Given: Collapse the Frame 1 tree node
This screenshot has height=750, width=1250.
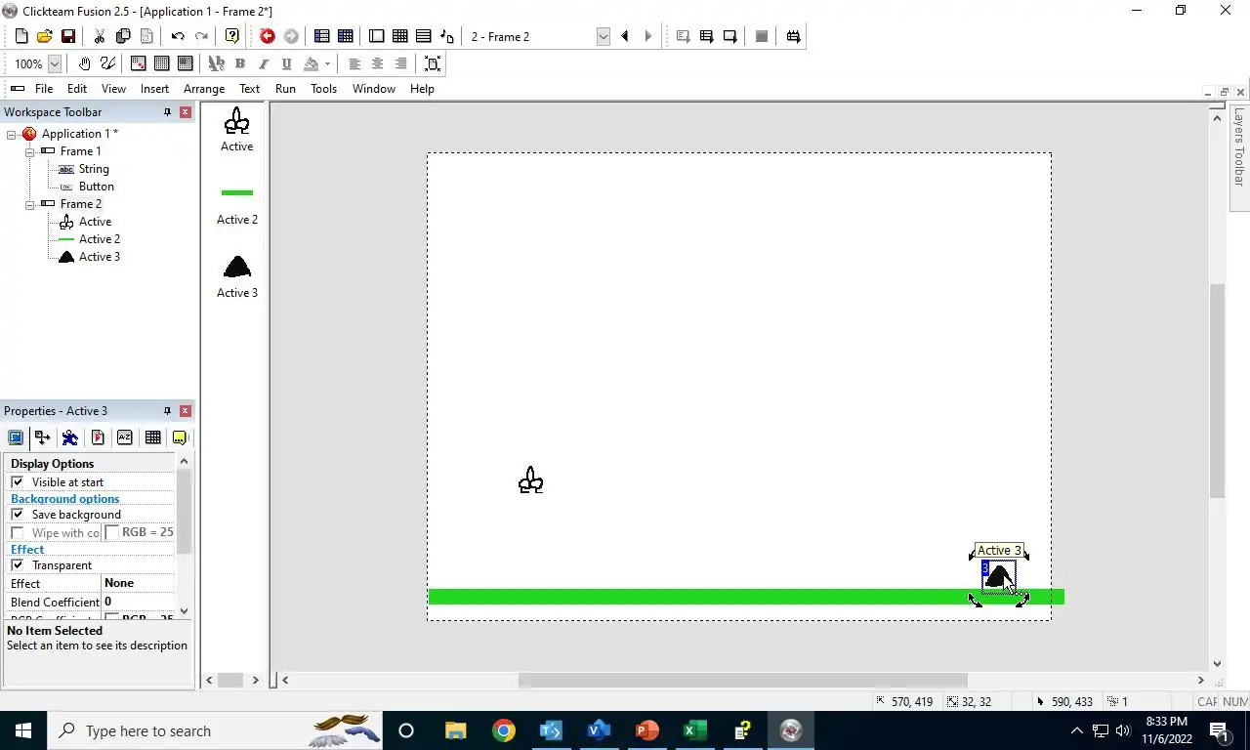Looking at the screenshot, I should tap(29, 151).
